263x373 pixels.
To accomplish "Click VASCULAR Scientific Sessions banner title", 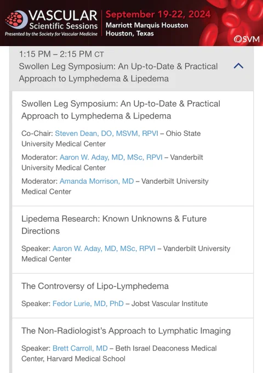I will 63,20.
